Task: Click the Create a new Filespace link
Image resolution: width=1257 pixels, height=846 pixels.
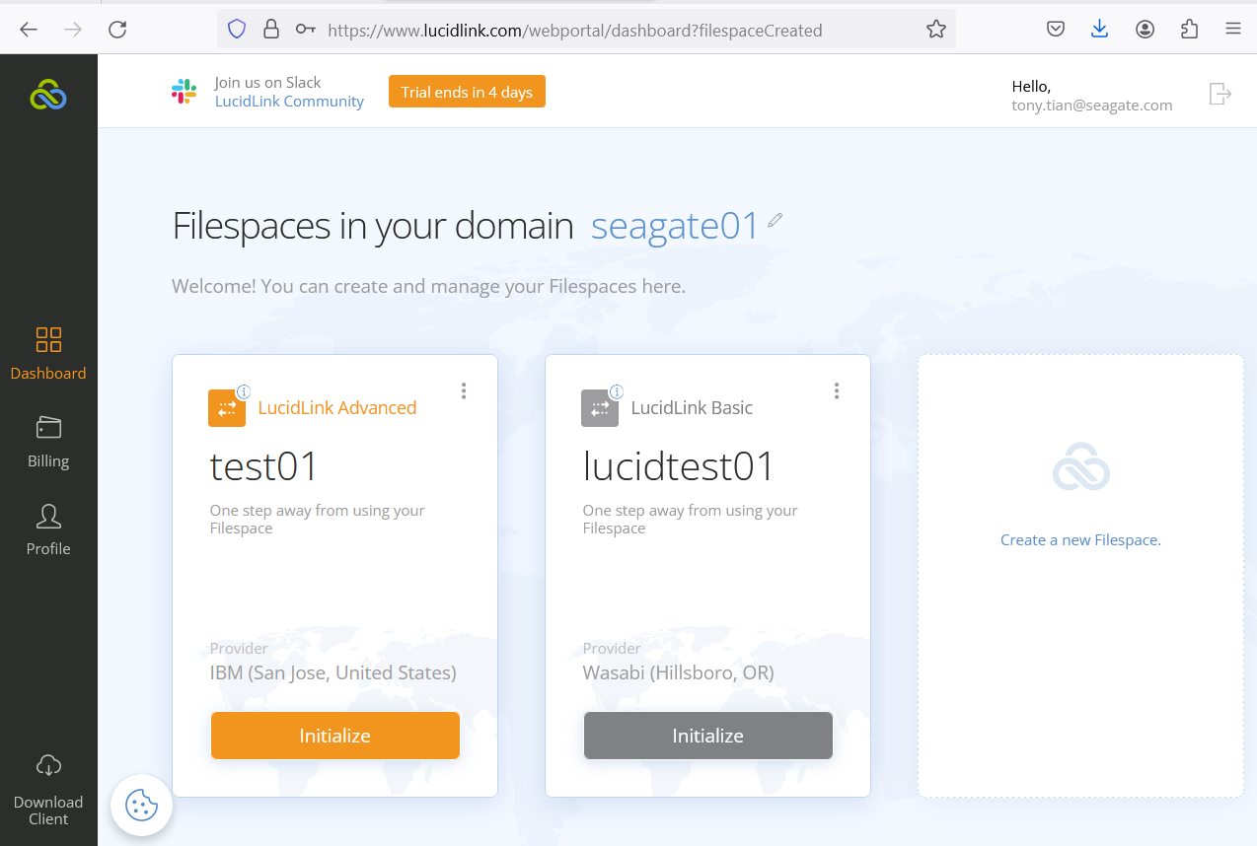Action: click(1080, 540)
